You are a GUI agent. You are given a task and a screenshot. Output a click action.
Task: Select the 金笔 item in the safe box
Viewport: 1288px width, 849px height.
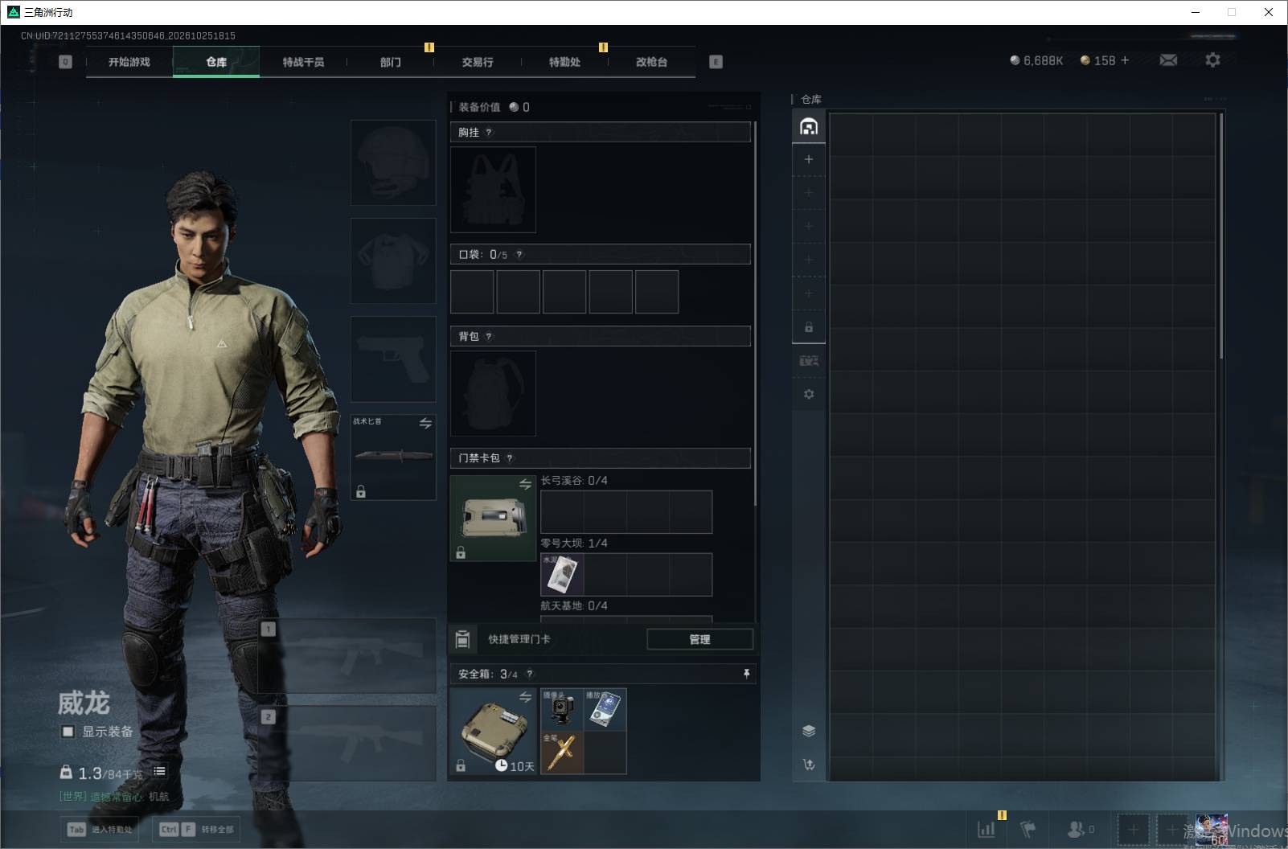coord(562,753)
